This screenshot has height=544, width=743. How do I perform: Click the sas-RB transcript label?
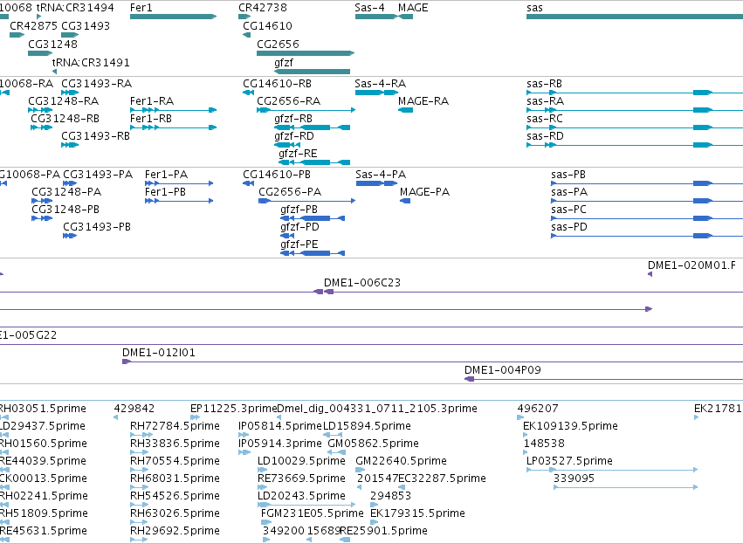pyautogui.click(x=544, y=84)
